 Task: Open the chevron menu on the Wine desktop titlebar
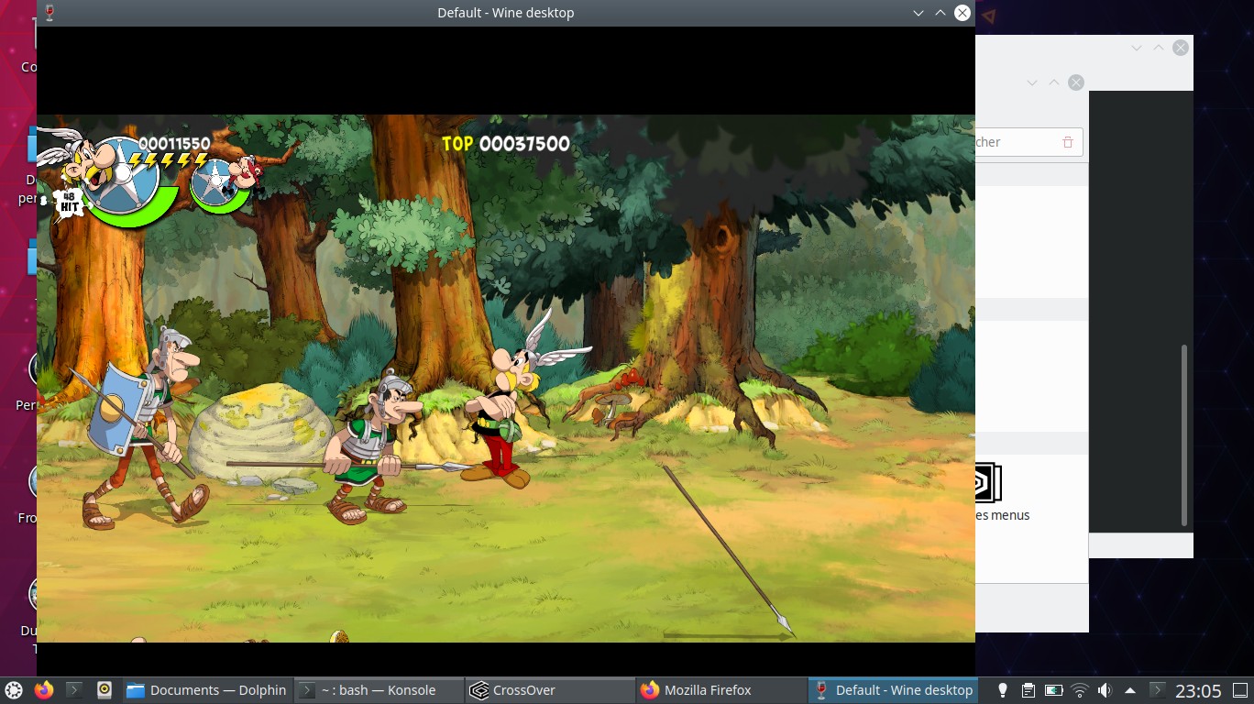tap(918, 12)
